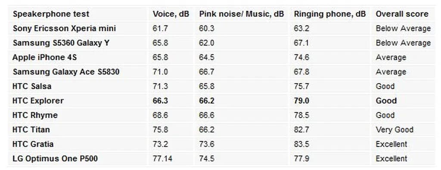
Task: Select the Voice, dB column header
Action: coord(171,14)
